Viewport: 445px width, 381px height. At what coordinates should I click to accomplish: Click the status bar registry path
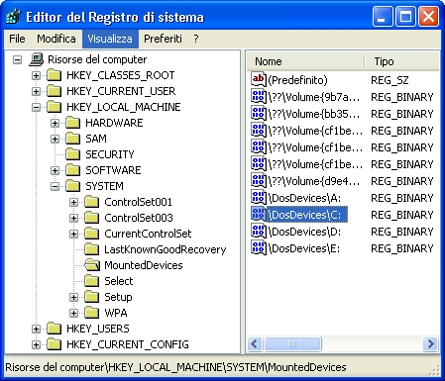pos(175,367)
